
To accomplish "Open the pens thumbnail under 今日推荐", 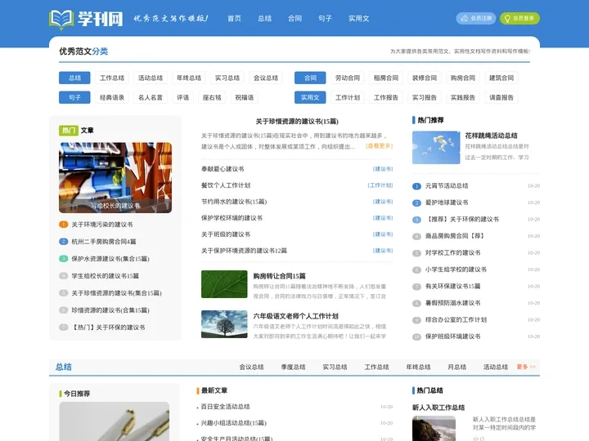I will (x=115, y=421).
